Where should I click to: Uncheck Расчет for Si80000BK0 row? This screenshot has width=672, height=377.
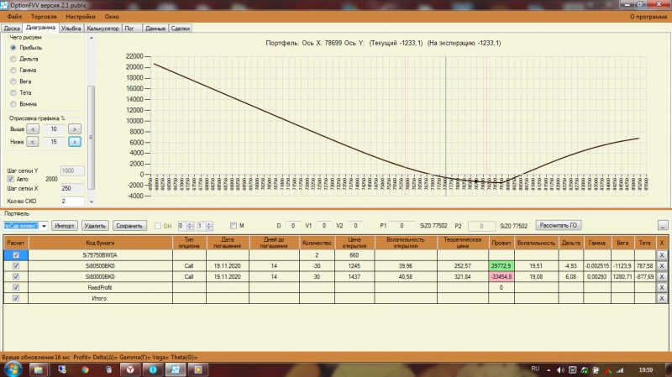pyautogui.click(x=16, y=277)
